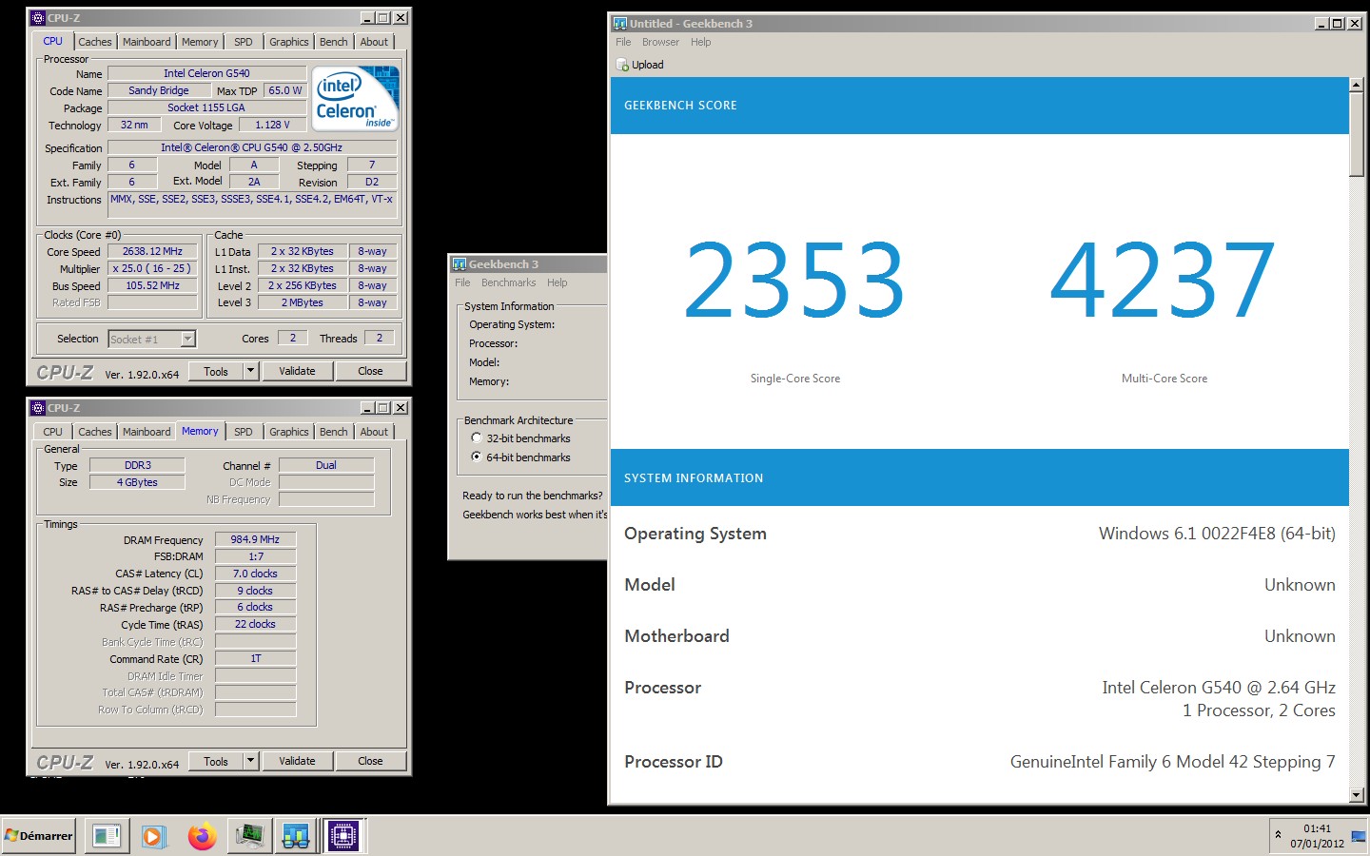Screen dimensions: 1370x856
Task: Open File menu in background Geekbench 3 window
Action: [462, 282]
